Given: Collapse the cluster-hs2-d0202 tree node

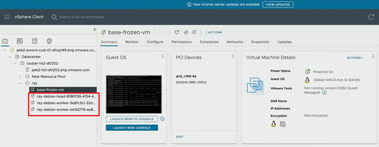Looking at the screenshot, I should pos(15,63).
